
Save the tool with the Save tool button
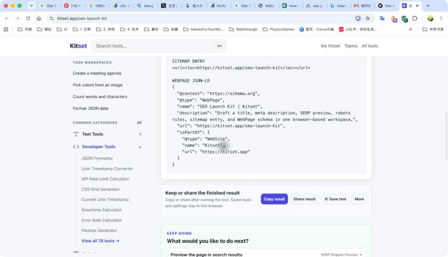(x=335, y=199)
